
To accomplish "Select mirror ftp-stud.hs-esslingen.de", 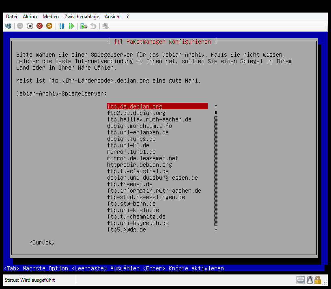I will tap(146, 197).
